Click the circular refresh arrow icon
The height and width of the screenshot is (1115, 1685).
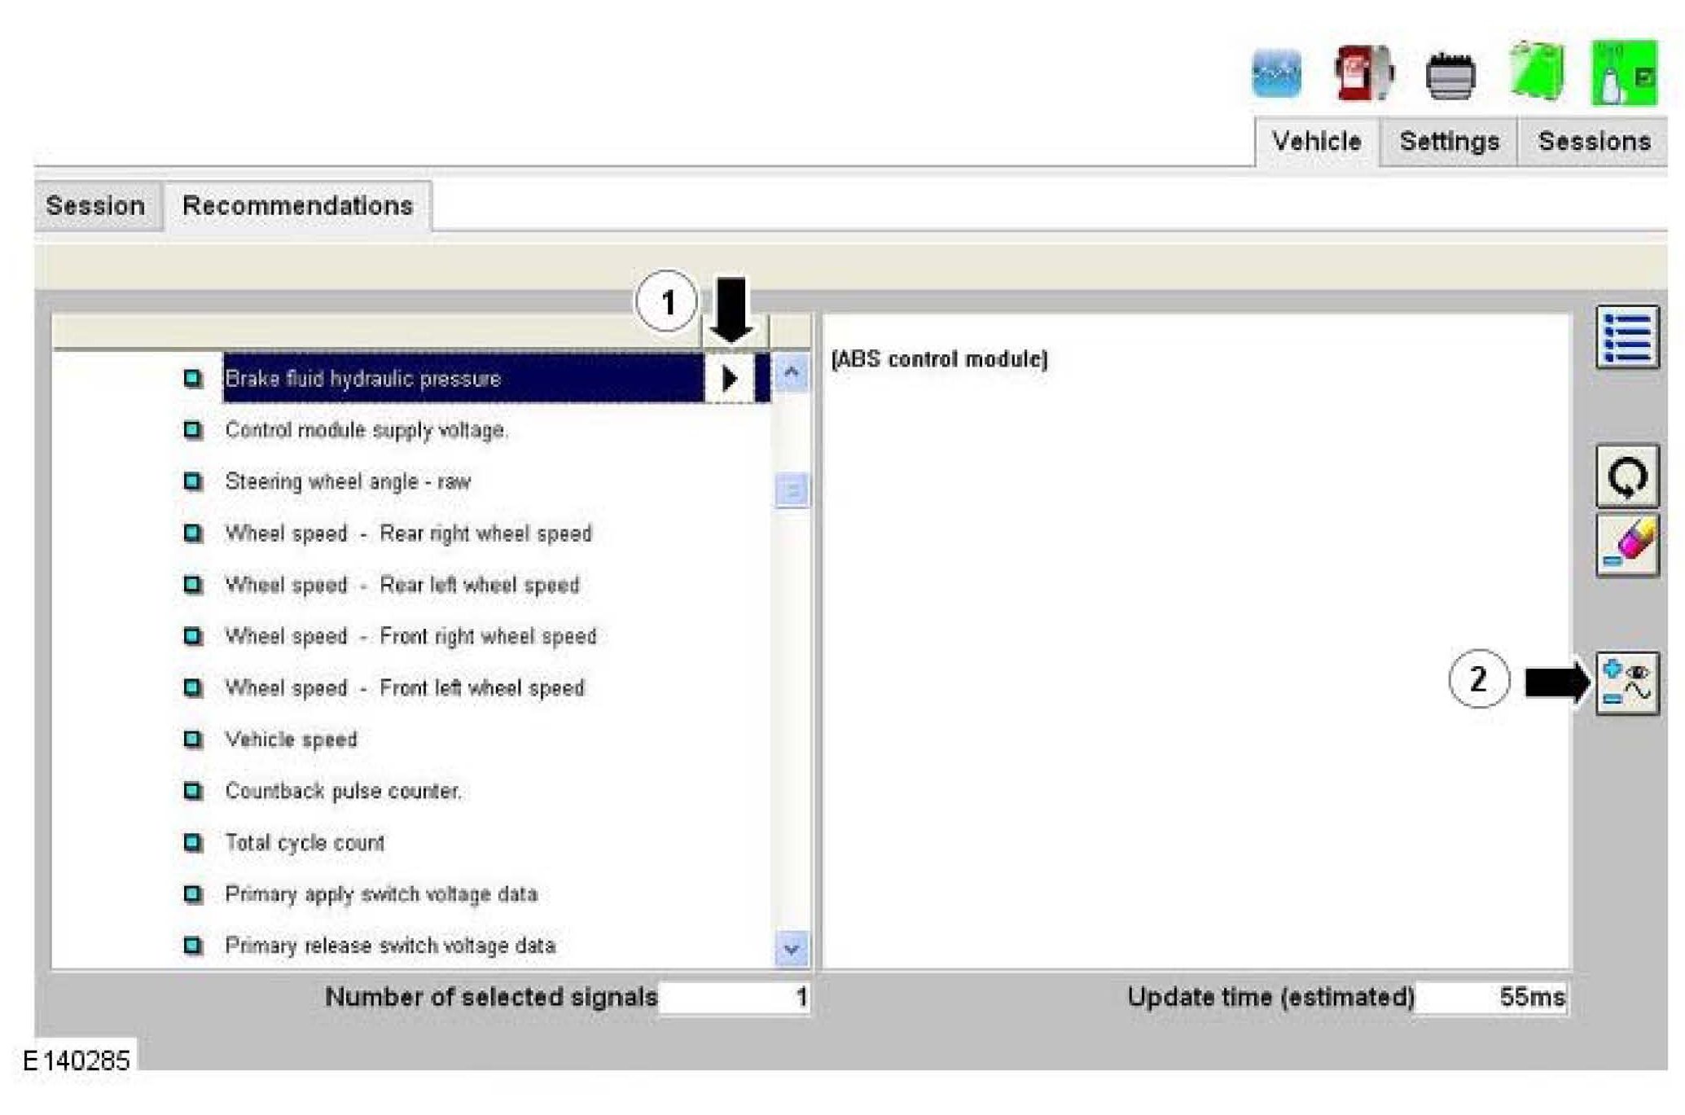click(x=1626, y=476)
